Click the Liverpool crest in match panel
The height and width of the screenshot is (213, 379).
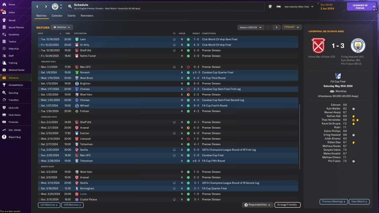click(319, 45)
